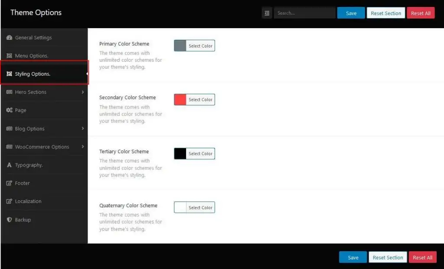Click the Search input field
The image size is (444, 269).
[x=304, y=13]
